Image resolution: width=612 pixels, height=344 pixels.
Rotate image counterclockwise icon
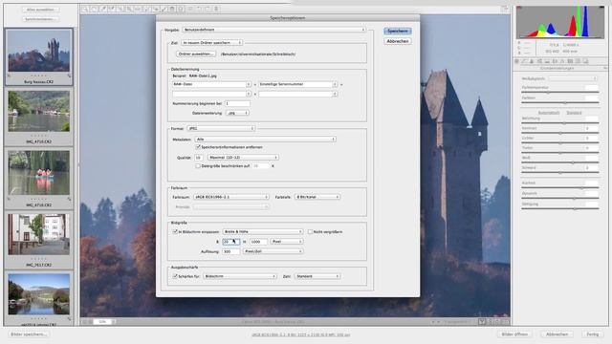pos(199,9)
